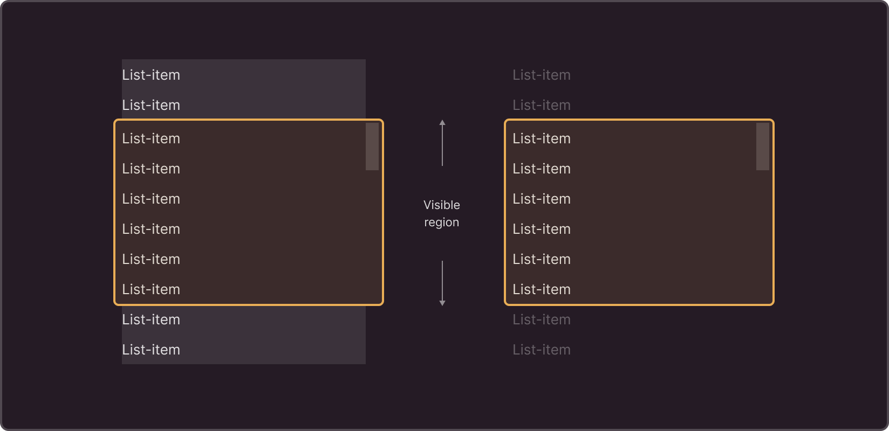
Task: Select bottommost dimmed List-item in right list
Action: [x=542, y=350]
